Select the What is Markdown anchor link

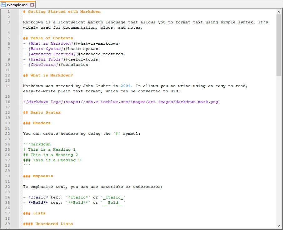(x=51, y=43)
